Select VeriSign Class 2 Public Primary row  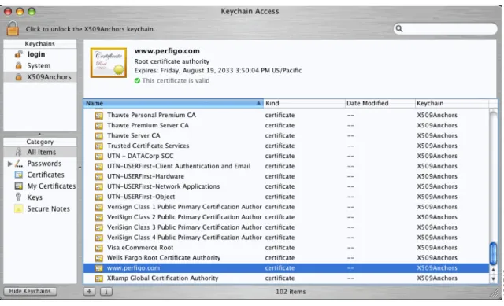[x=287, y=217]
